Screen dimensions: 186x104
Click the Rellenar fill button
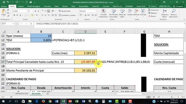point(153,13)
